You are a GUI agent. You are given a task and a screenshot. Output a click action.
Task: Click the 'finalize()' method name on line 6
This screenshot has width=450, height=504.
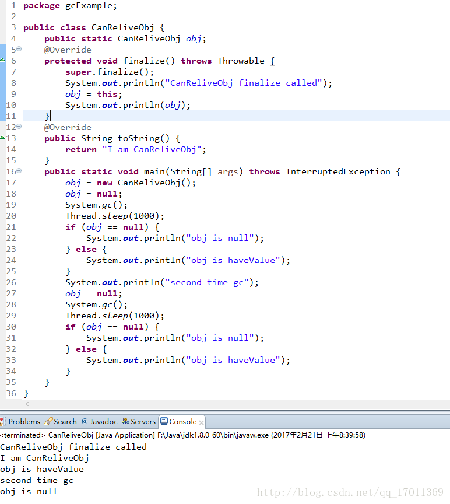[149, 61]
